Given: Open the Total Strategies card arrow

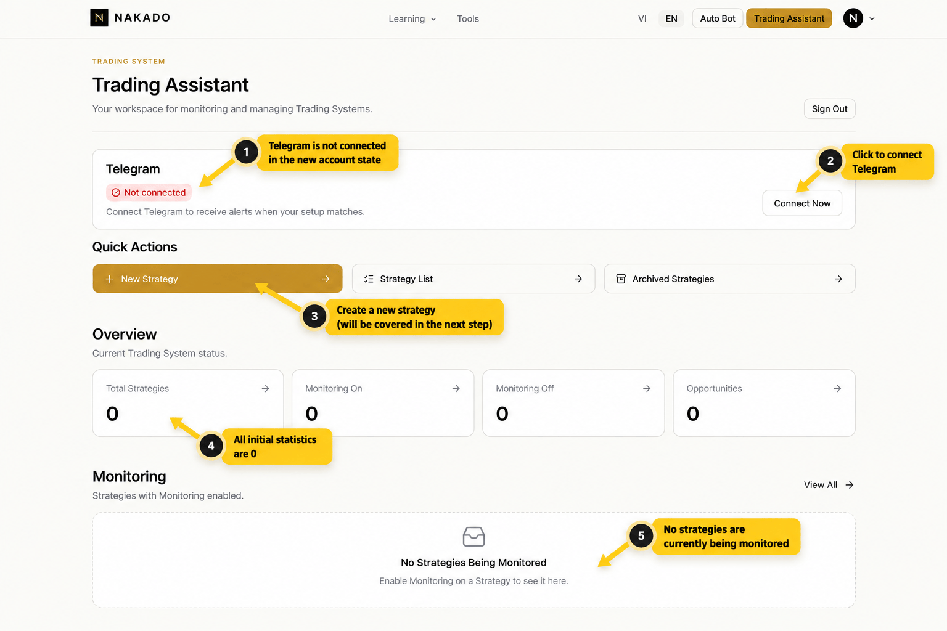Looking at the screenshot, I should click(265, 389).
